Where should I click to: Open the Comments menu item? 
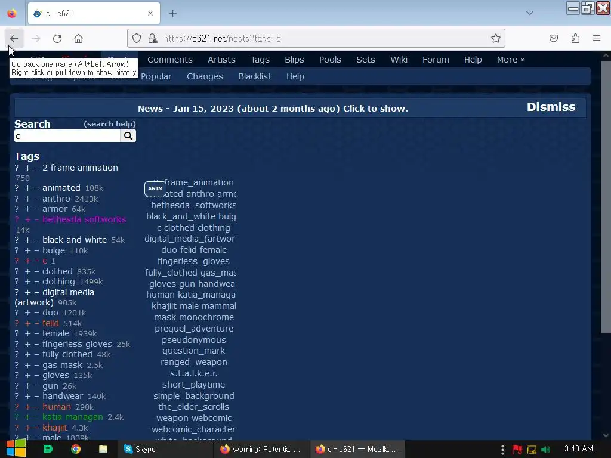(x=170, y=60)
